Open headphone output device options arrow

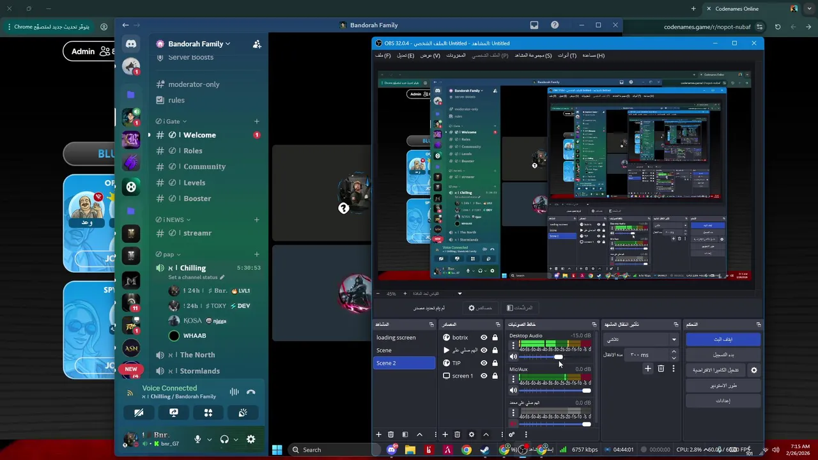coord(236,440)
